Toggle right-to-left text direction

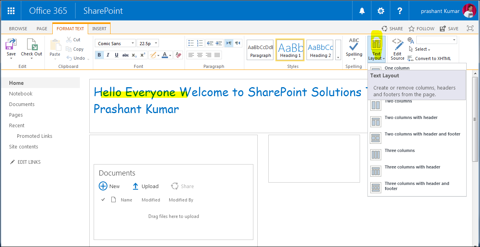click(x=238, y=43)
